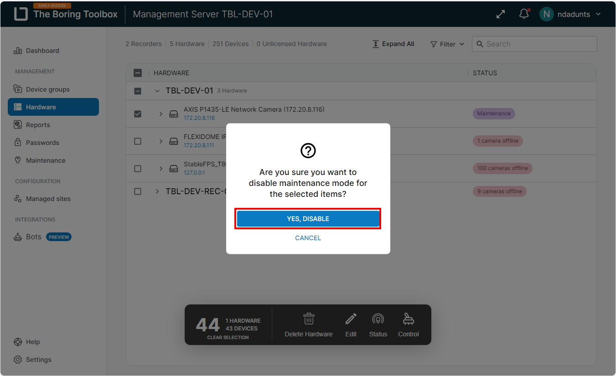
Task: Select the TBL-DEV-REC recorder checkbox
Action: pos(138,191)
